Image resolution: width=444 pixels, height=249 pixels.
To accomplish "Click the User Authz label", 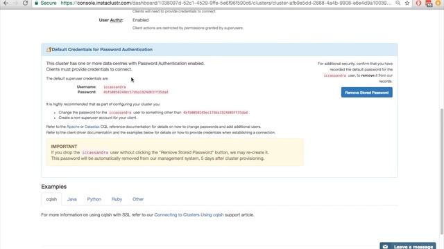I will pyautogui.click(x=111, y=20).
